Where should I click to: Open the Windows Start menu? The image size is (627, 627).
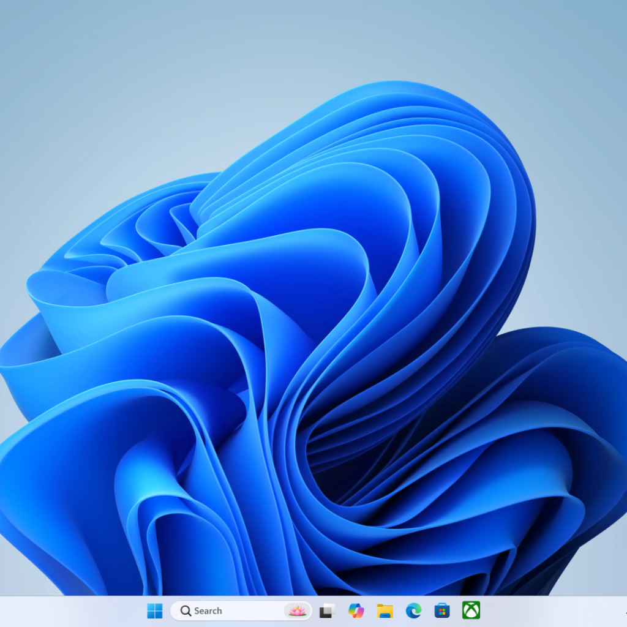(x=155, y=610)
